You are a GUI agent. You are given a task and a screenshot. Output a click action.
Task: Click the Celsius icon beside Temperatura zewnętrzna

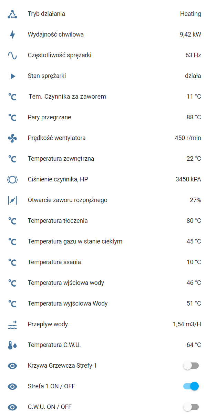(x=12, y=159)
